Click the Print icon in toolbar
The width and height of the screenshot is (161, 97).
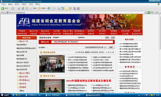coord(59,8)
